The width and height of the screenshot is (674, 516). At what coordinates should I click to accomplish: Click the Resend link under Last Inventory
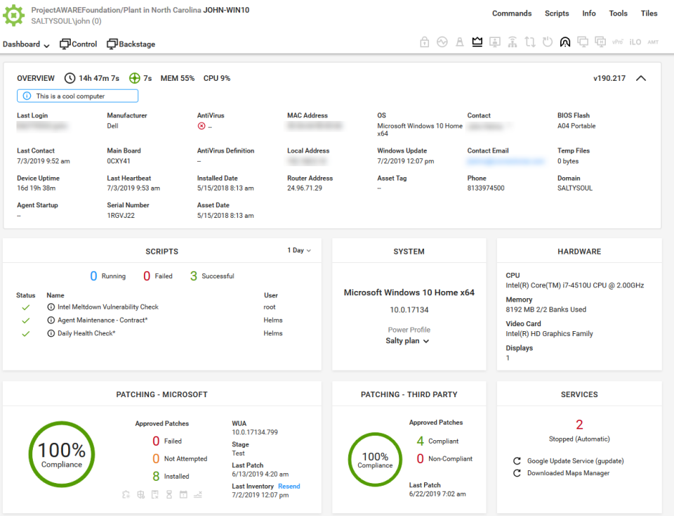coord(289,486)
